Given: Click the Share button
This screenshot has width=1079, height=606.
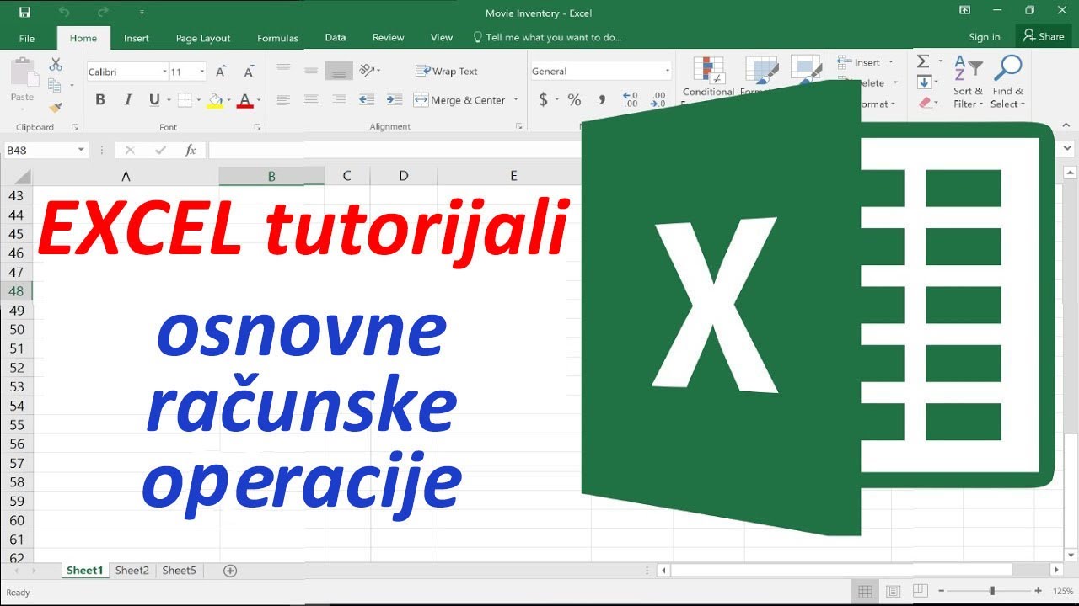Looking at the screenshot, I should (1044, 36).
